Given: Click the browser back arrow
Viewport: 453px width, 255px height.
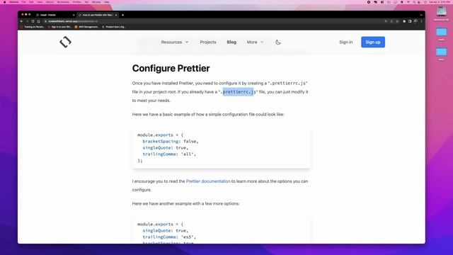Looking at the screenshot, I should pyautogui.click(x=22, y=21).
